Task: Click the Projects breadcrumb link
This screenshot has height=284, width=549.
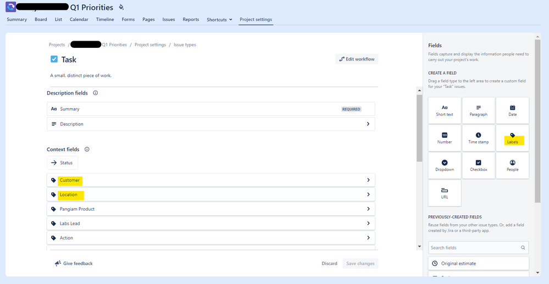Action: tap(57, 45)
